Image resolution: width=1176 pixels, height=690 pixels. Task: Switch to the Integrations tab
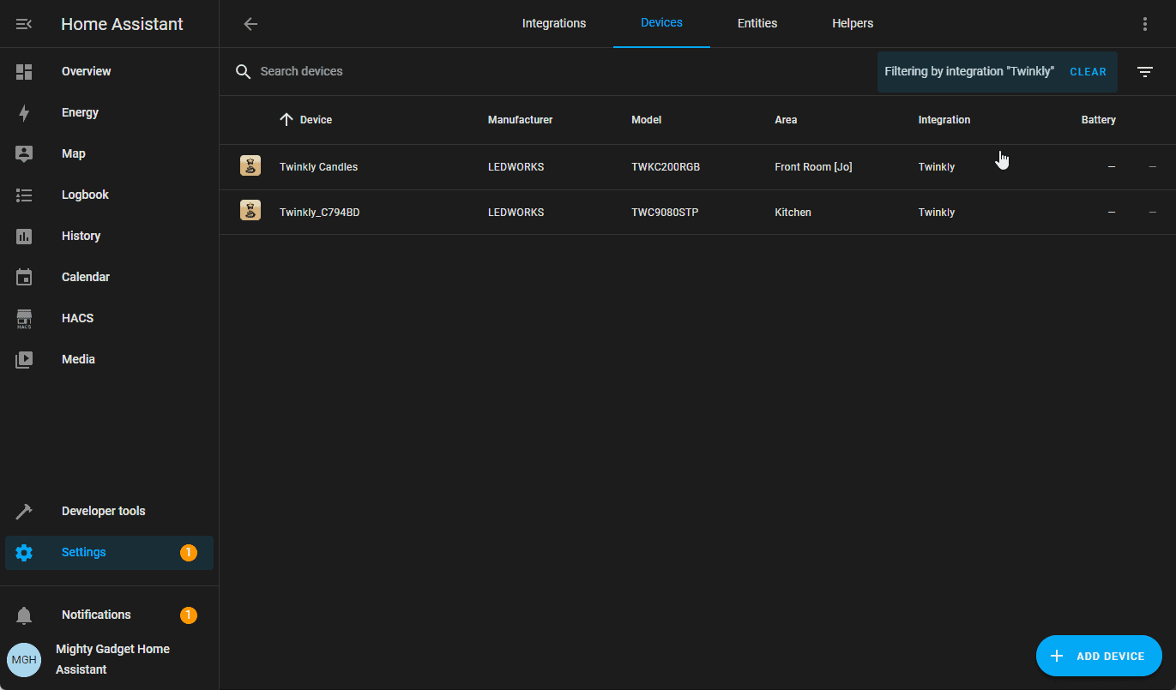point(554,24)
